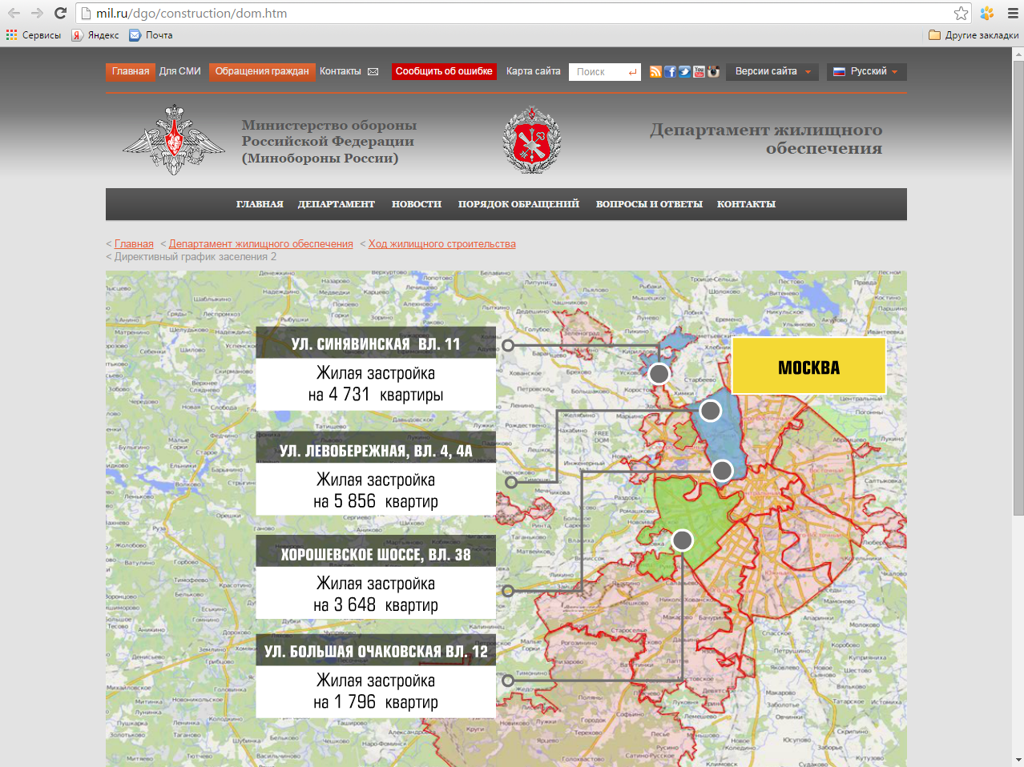Viewport: 1024px width, 767px height.
Task: Reload the page with the refresh icon
Action: click(60, 13)
